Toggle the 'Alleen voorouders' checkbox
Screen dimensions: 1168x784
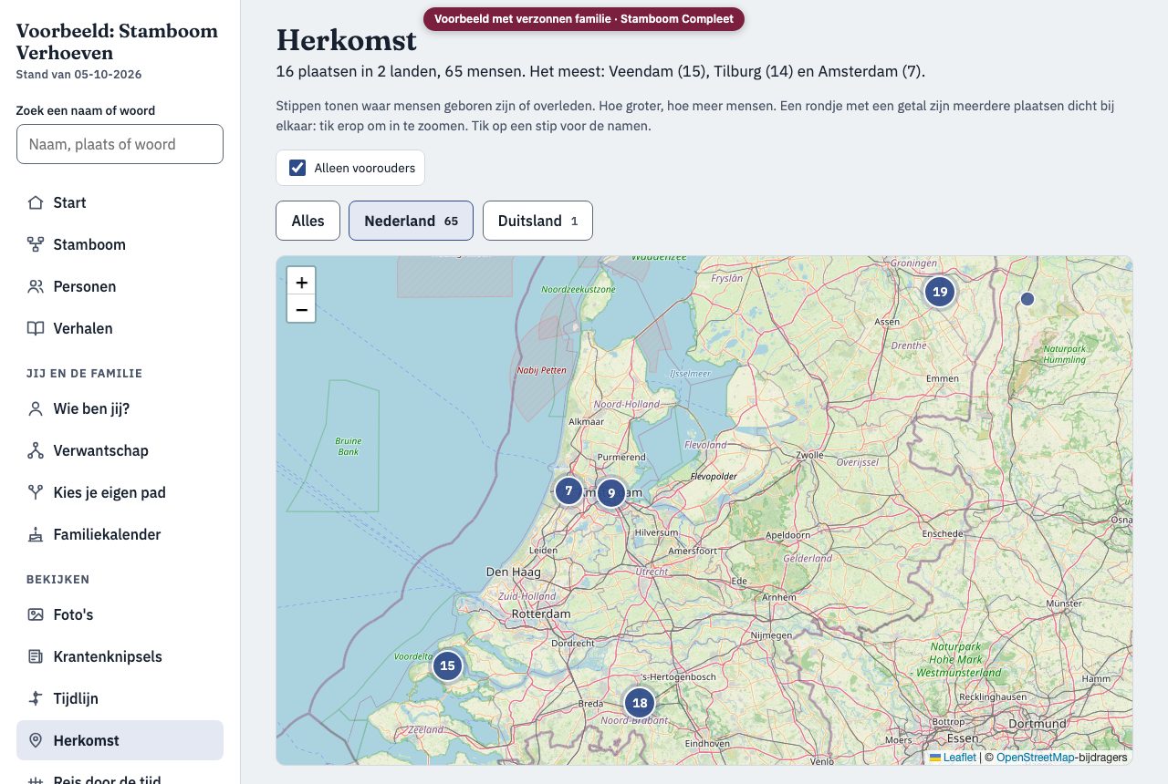pyautogui.click(x=297, y=168)
